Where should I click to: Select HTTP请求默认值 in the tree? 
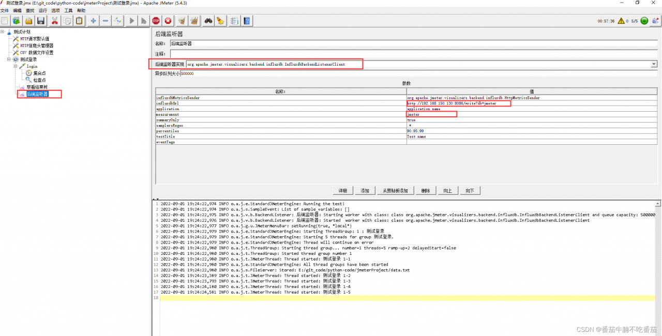[35, 39]
